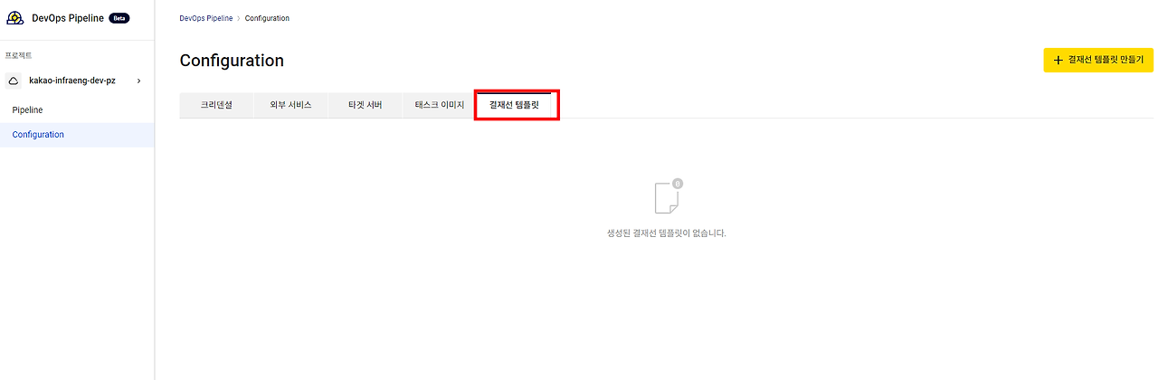Open the 타겟 서버 tab
Screen dimensions: 1158x380
coord(365,105)
